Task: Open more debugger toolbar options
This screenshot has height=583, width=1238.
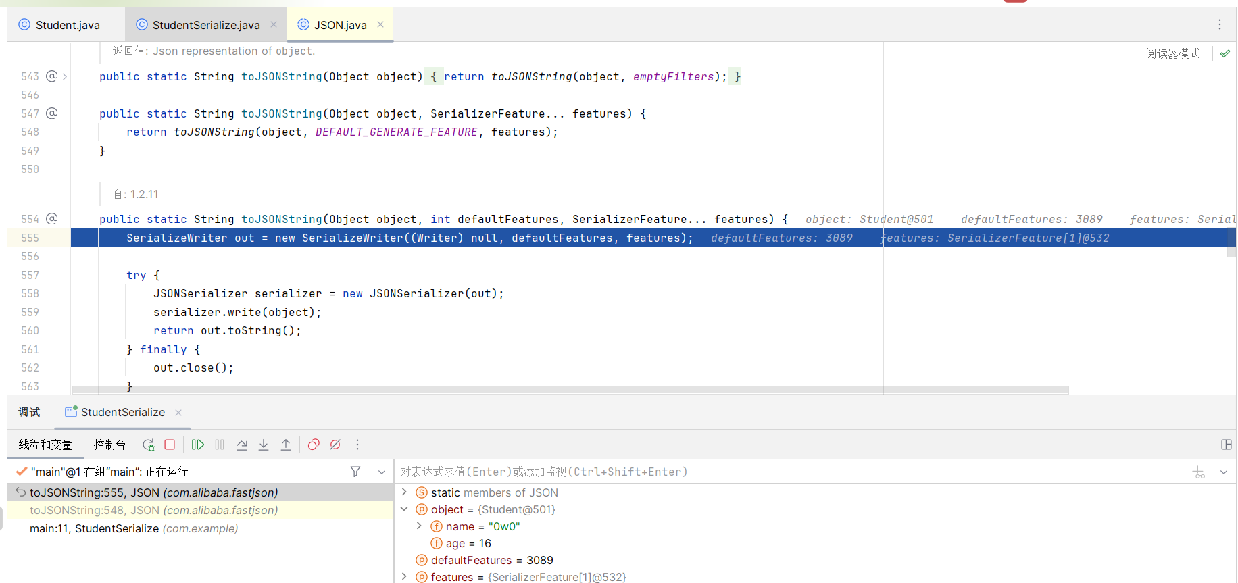Action: 357,445
